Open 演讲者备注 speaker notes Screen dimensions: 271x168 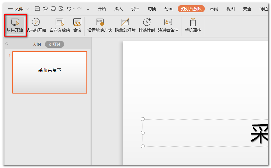(x=168, y=25)
